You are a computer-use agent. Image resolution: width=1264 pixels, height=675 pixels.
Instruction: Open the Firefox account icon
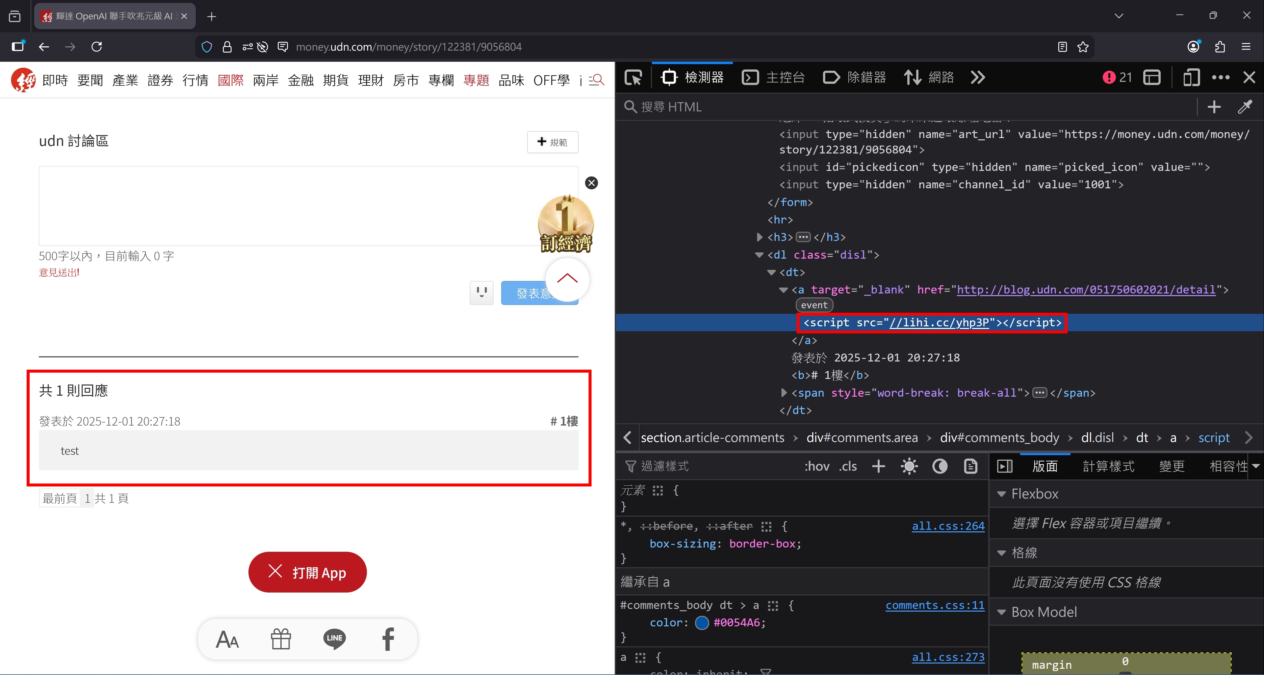click(x=1193, y=47)
